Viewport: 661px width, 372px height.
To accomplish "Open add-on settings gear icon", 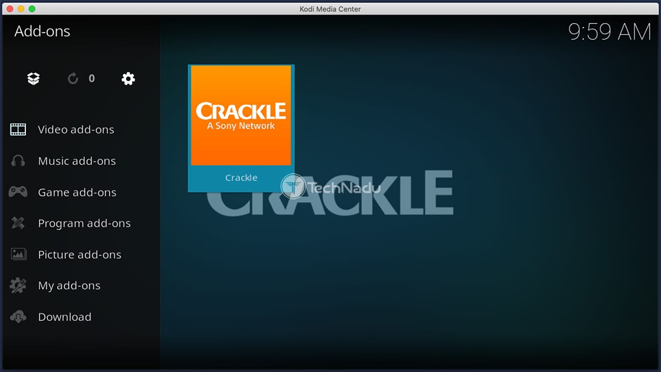I will [x=128, y=79].
